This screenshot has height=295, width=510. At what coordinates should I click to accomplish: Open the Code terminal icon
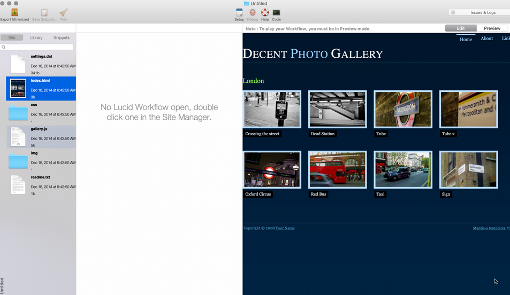(277, 12)
